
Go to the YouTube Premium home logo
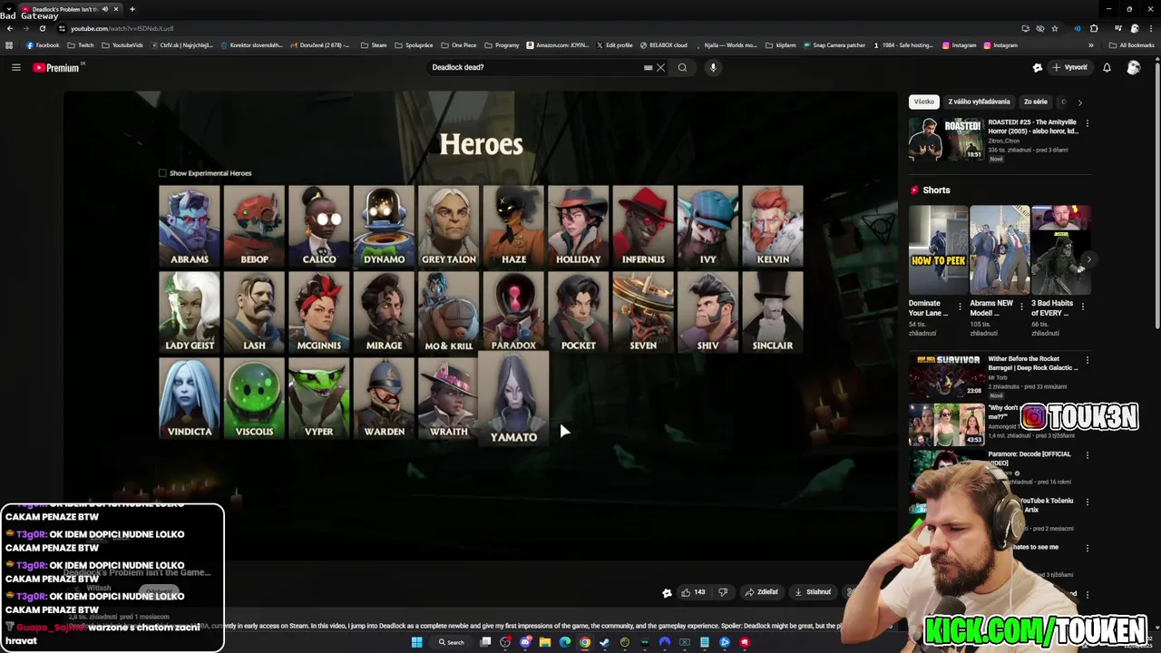(x=56, y=67)
